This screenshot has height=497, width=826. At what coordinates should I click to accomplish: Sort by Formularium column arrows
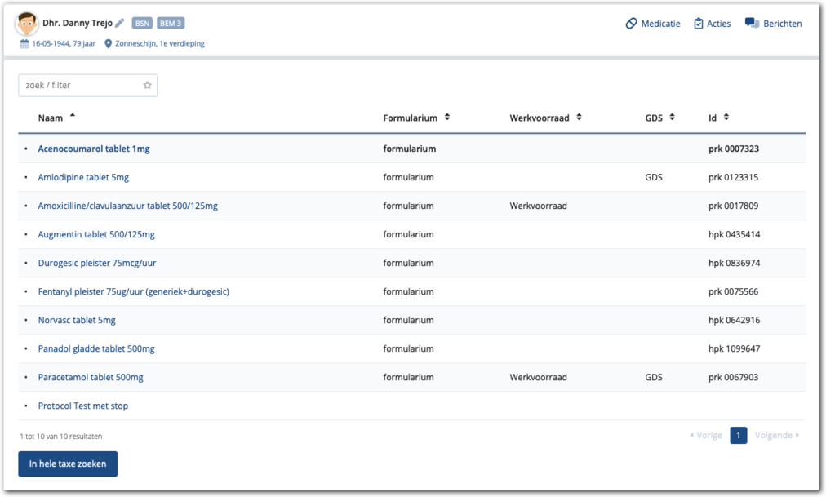pyautogui.click(x=446, y=118)
